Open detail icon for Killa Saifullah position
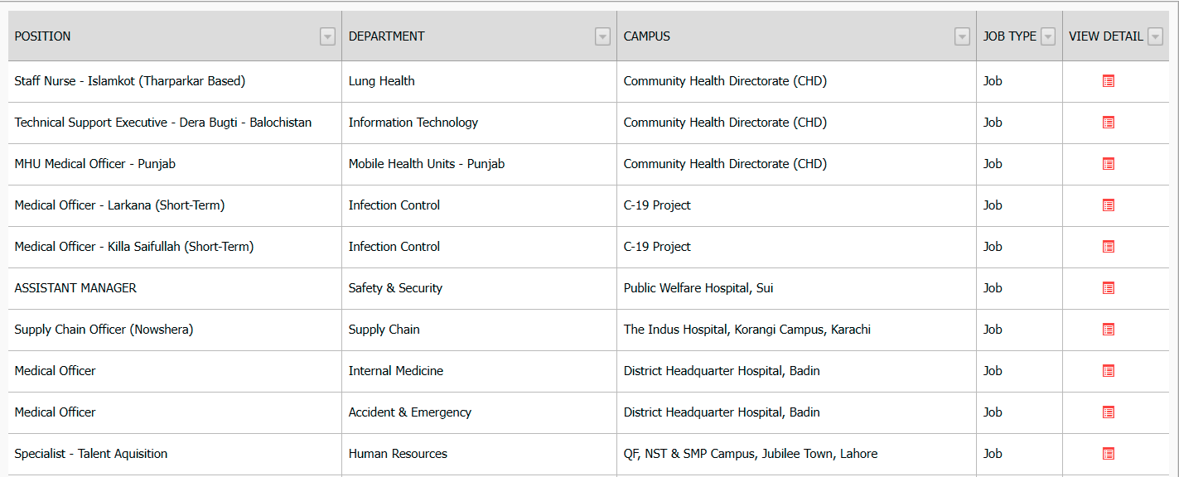Image resolution: width=1179 pixels, height=477 pixels. 1108,247
